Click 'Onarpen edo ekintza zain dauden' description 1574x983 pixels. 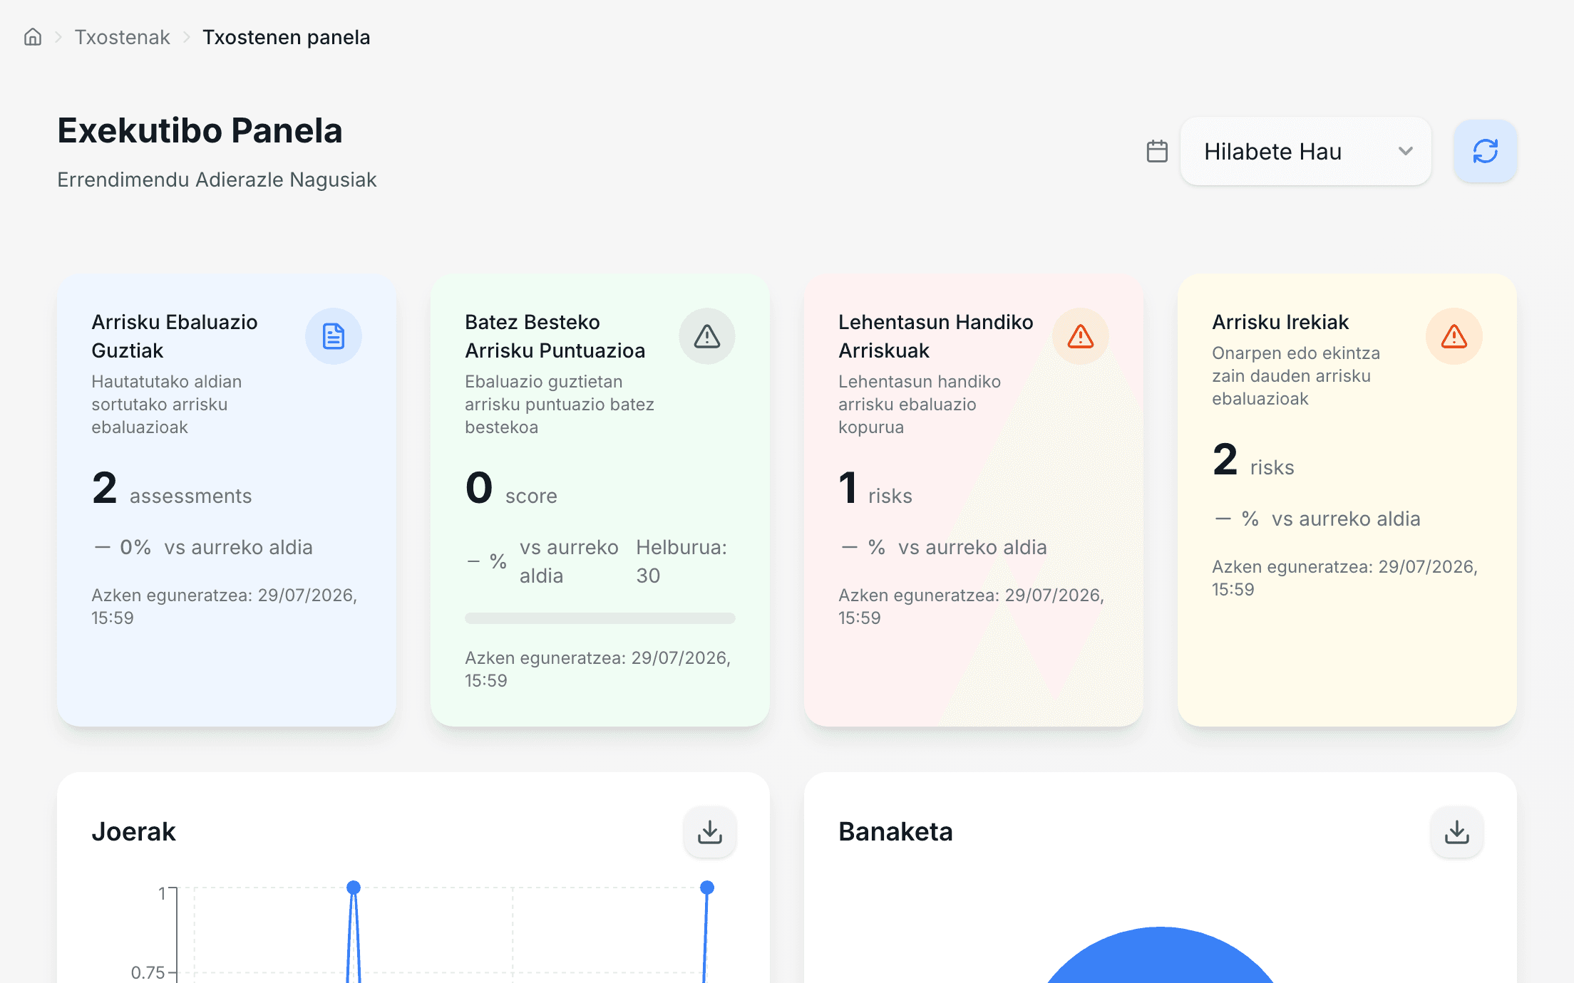click(1296, 376)
